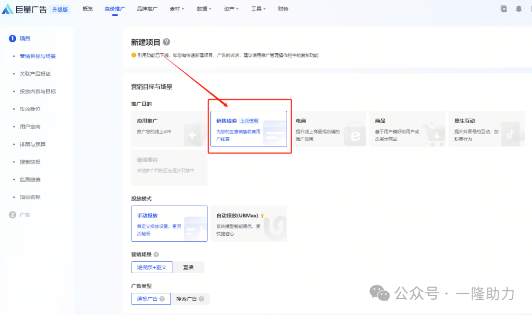The height and width of the screenshot is (315, 532).
Task: Click the 升级版 upgrade badge
Action: click(59, 9)
